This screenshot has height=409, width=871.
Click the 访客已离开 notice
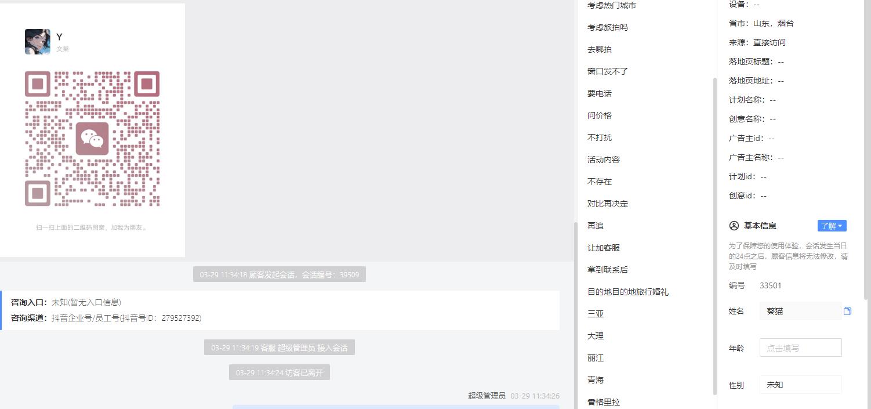click(x=280, y=372)
